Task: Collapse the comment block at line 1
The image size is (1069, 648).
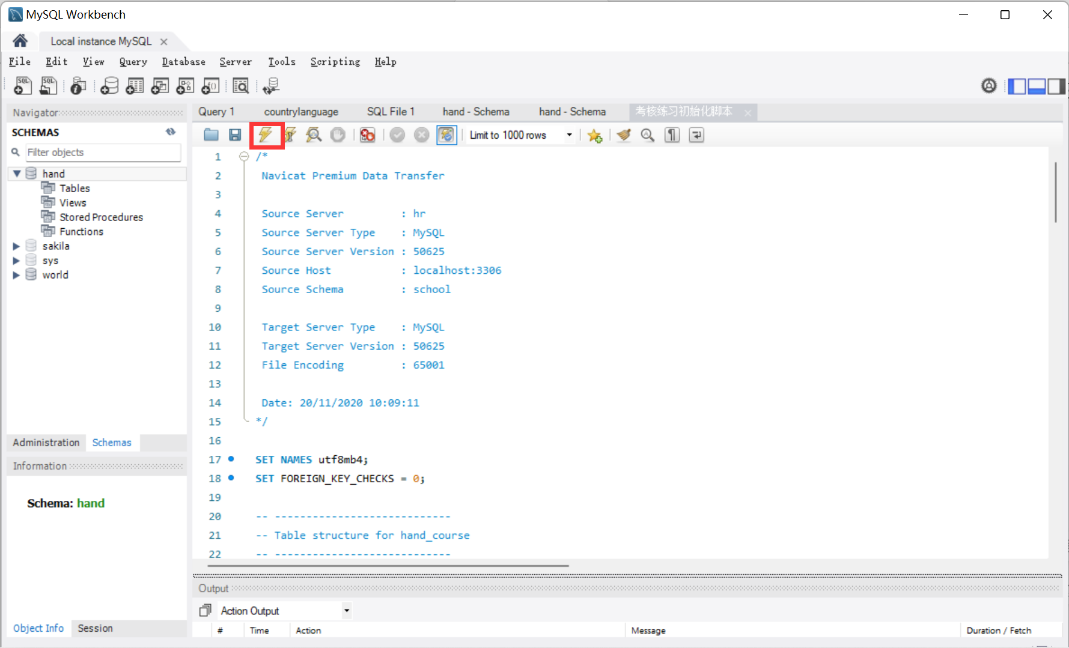Action: [x=244, y=157]
